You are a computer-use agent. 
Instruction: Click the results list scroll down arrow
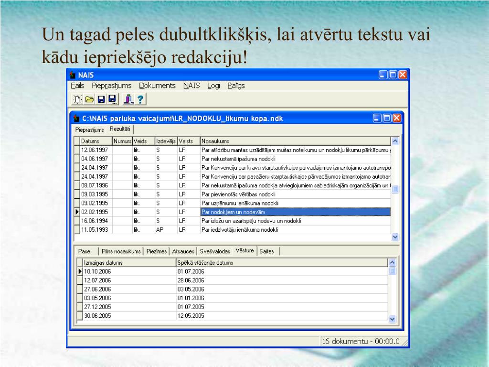[395, 237]
